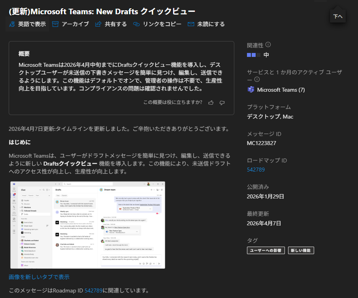This screenshot has width=358, height=298.
Task: Copy link via リンクをコピー icon
Action: [137, 25]
